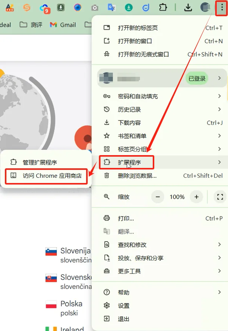Click the 100% zoom value
The image size is (228, 331).
tap(177, 197)
